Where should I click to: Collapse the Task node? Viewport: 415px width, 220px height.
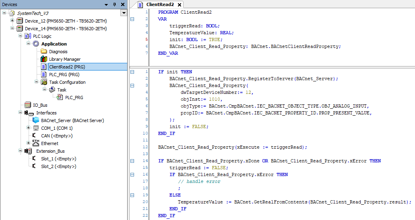click(x=44, y=89)
